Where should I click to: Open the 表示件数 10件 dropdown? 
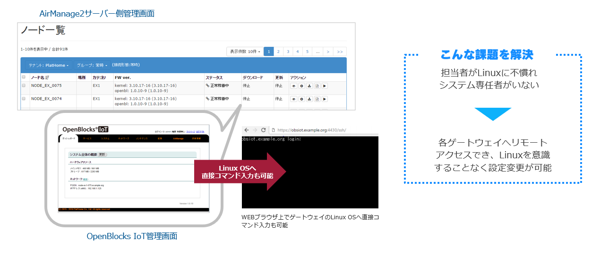[245, 52]
